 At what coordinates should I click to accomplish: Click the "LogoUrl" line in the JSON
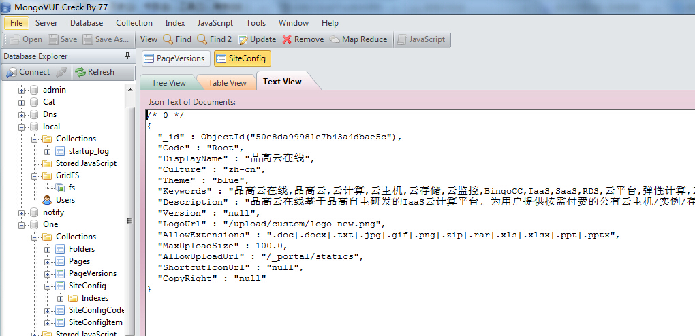click(272, 224)
